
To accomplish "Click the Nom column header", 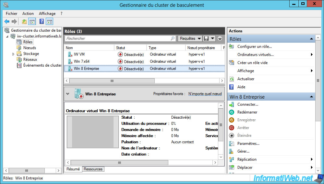I will 89,48.
